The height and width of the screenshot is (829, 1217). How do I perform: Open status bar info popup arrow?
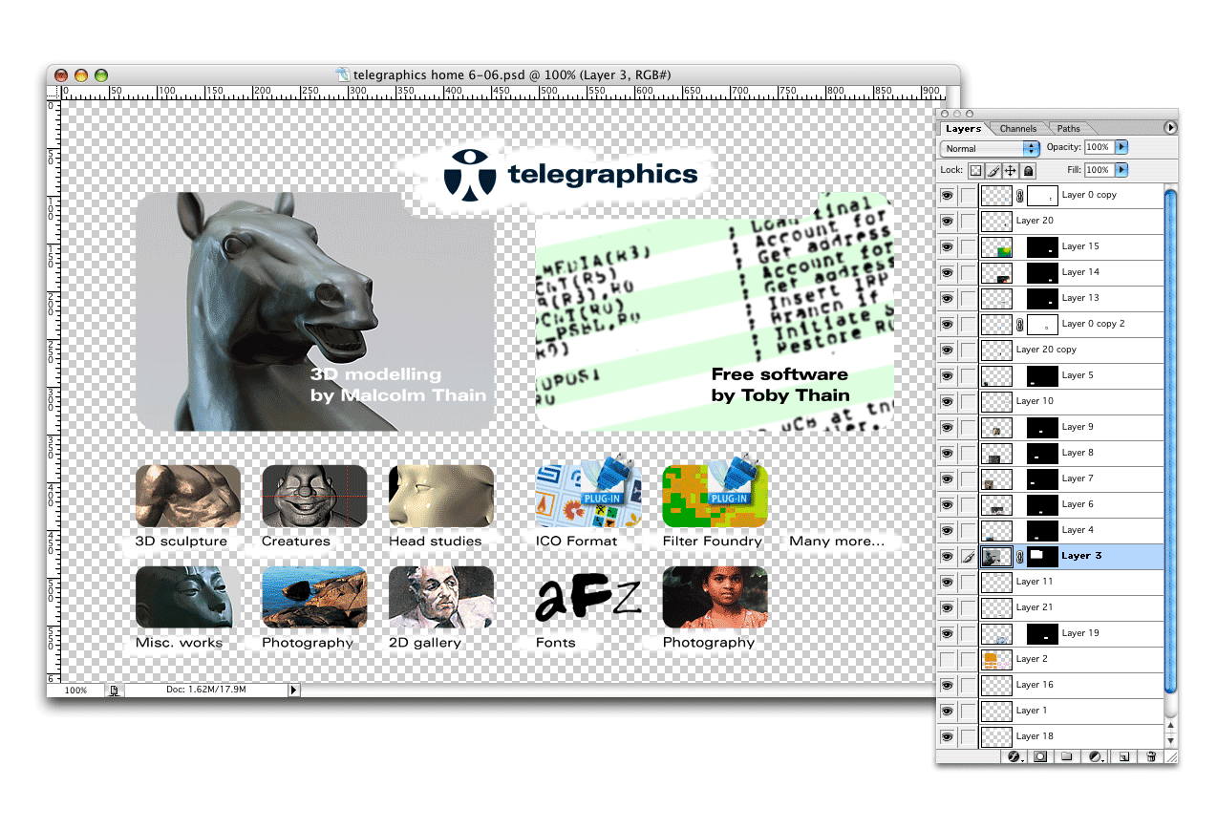click(x=294, y=690)
